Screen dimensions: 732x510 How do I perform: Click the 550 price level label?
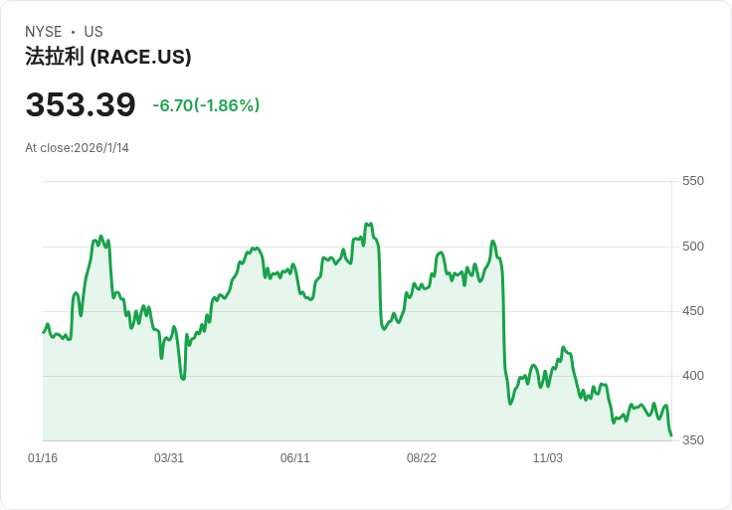pyautogui.click(x=692, y=181)
